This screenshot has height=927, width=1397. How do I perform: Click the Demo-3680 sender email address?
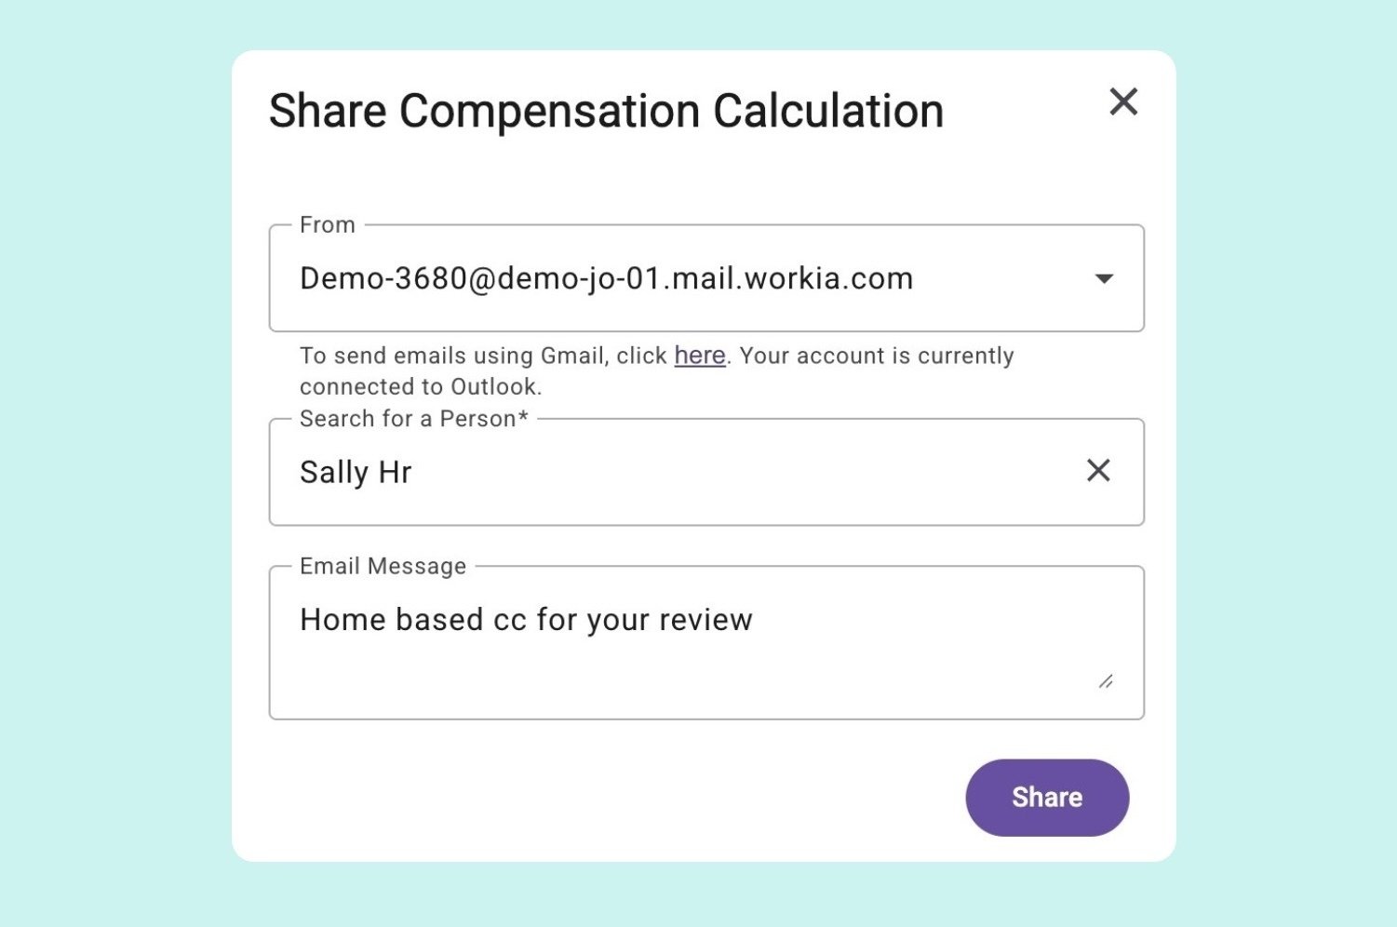[x=606, y=278]
